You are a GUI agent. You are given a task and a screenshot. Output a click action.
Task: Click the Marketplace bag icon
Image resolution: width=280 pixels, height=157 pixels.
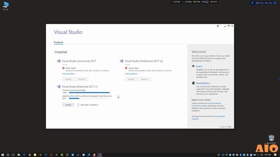pos(193,83)
